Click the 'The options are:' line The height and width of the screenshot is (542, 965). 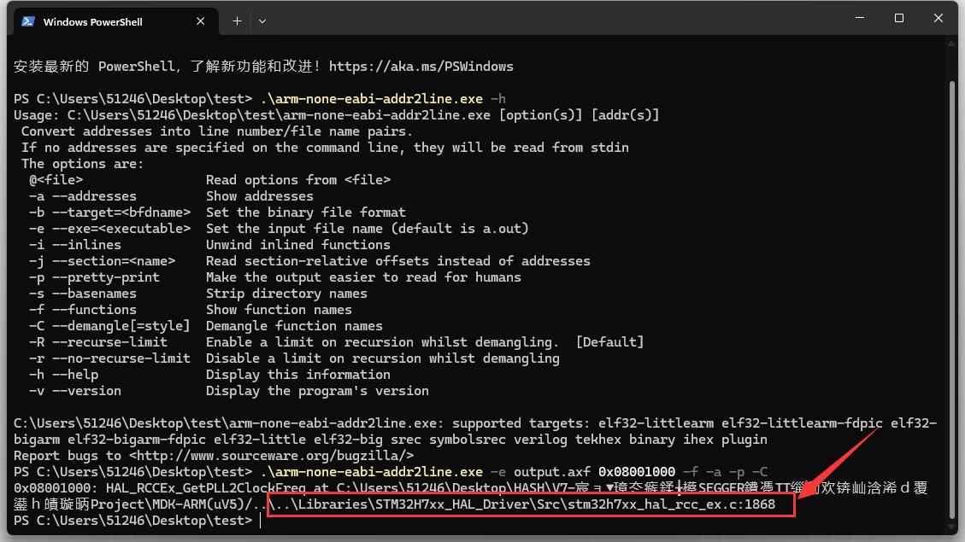(x=82, y=164)
